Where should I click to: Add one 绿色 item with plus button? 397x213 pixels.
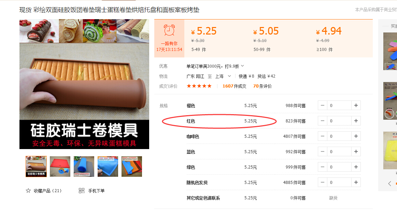point(356,167)
